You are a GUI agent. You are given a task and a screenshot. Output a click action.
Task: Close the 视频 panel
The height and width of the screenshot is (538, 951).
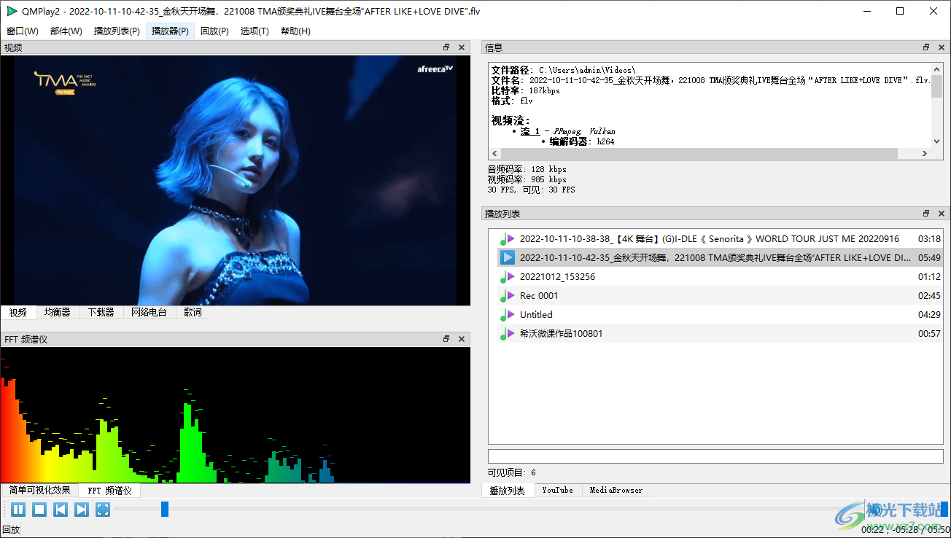click(x=462, y=47)
